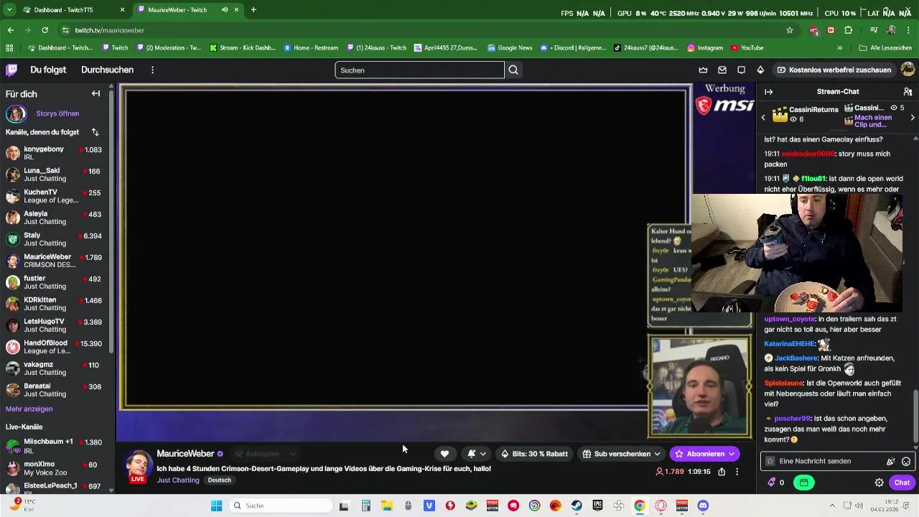Collapse the Für dich sidebar
The width and height of the screenshot is (919, 517).
point(95,93)
